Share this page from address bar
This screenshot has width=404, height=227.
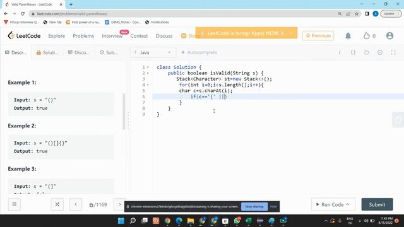(348, 14)
